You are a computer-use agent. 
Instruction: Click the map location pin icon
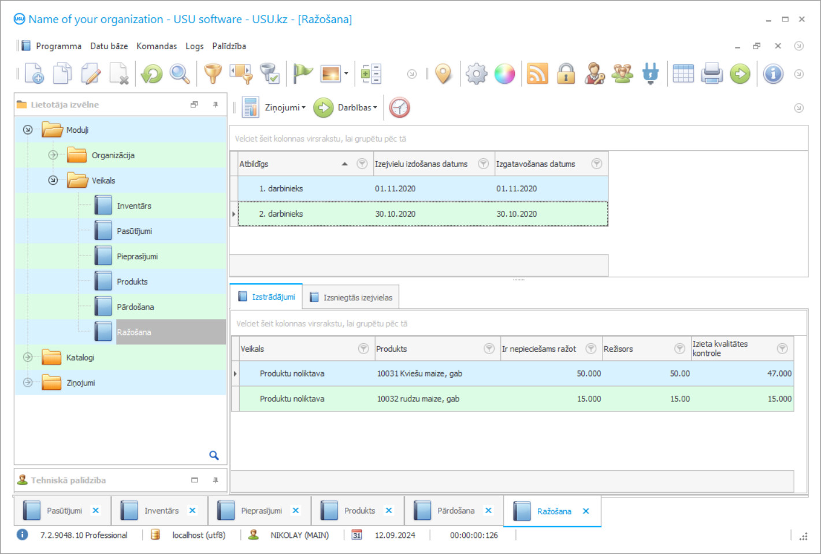pos(443,74)
